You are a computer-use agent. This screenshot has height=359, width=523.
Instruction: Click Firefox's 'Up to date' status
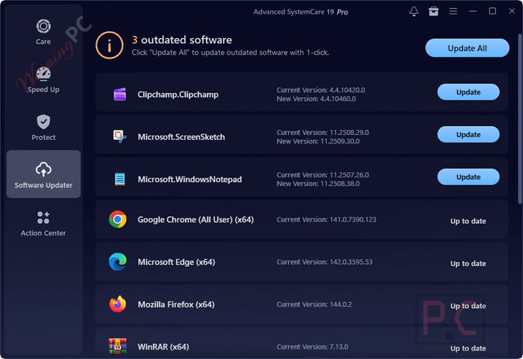click(468, 305)
